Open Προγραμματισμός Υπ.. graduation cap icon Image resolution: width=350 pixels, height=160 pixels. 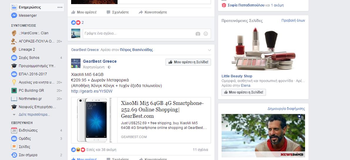pos(14,66)
